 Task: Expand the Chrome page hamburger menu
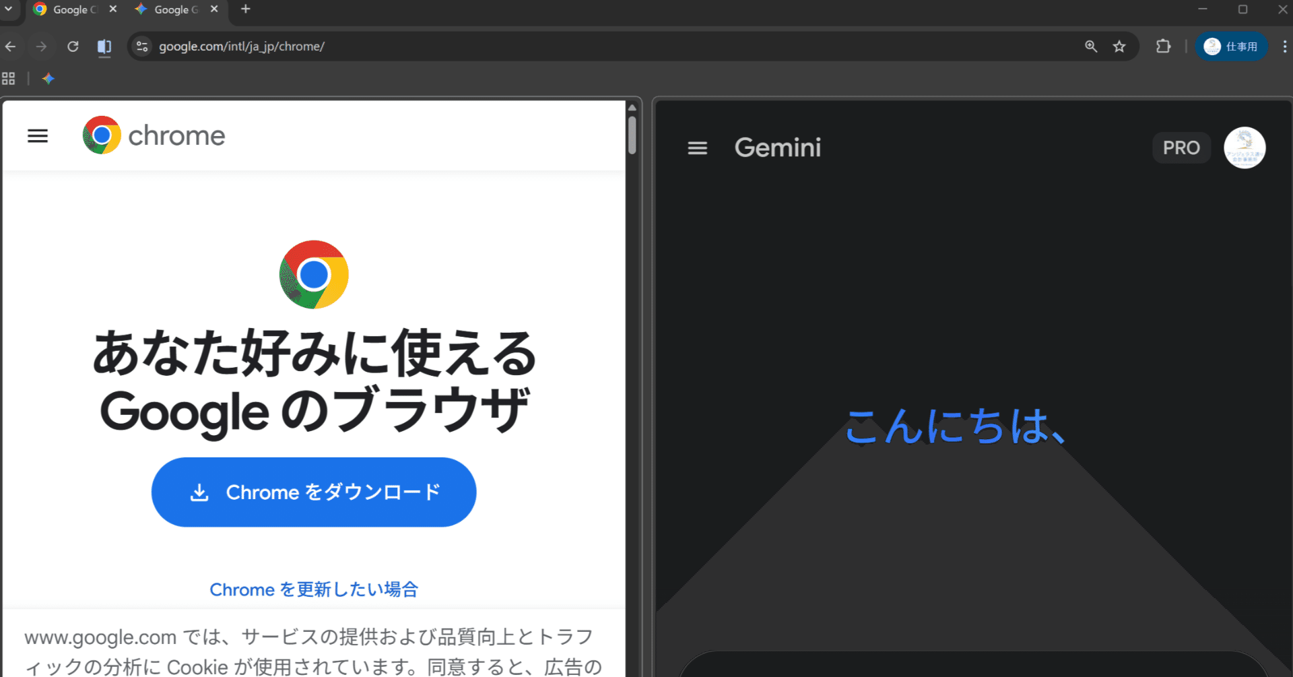coord(38,135)
